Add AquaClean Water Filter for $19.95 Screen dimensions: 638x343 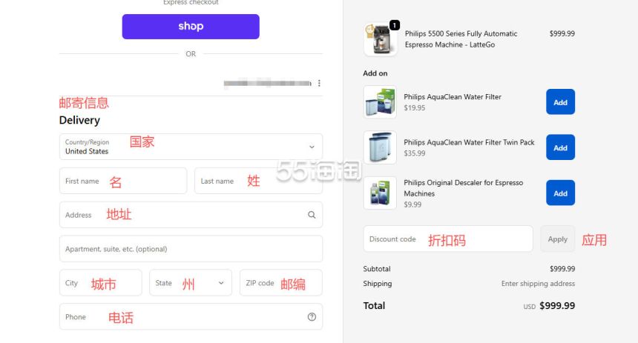(560, 102)
